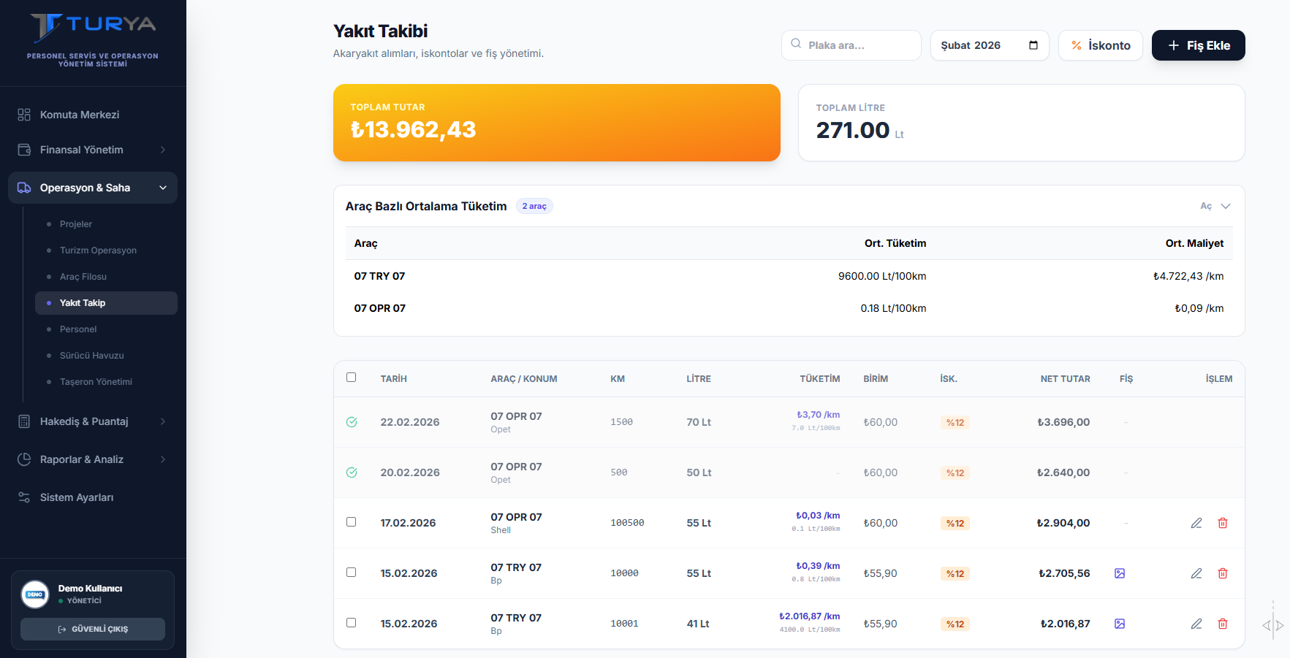The width and height of the screenshot is (1290, 658).
Task: Click the Plaka ara search field
Action: [851, 45]
